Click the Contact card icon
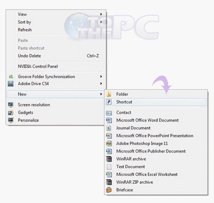 109,113
